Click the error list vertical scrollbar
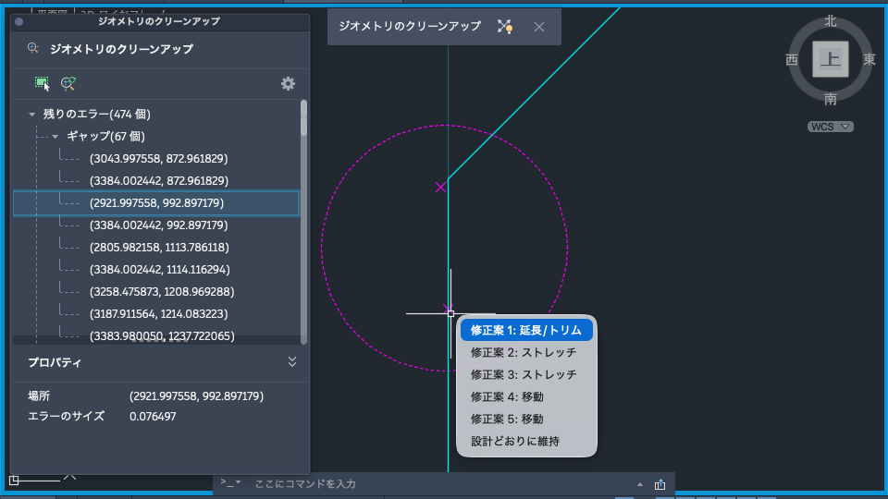 coord(303,222)
